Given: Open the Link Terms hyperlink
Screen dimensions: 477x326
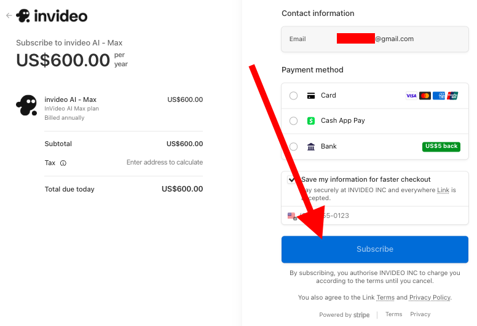Looking at the screenshot, I should 385,298.
